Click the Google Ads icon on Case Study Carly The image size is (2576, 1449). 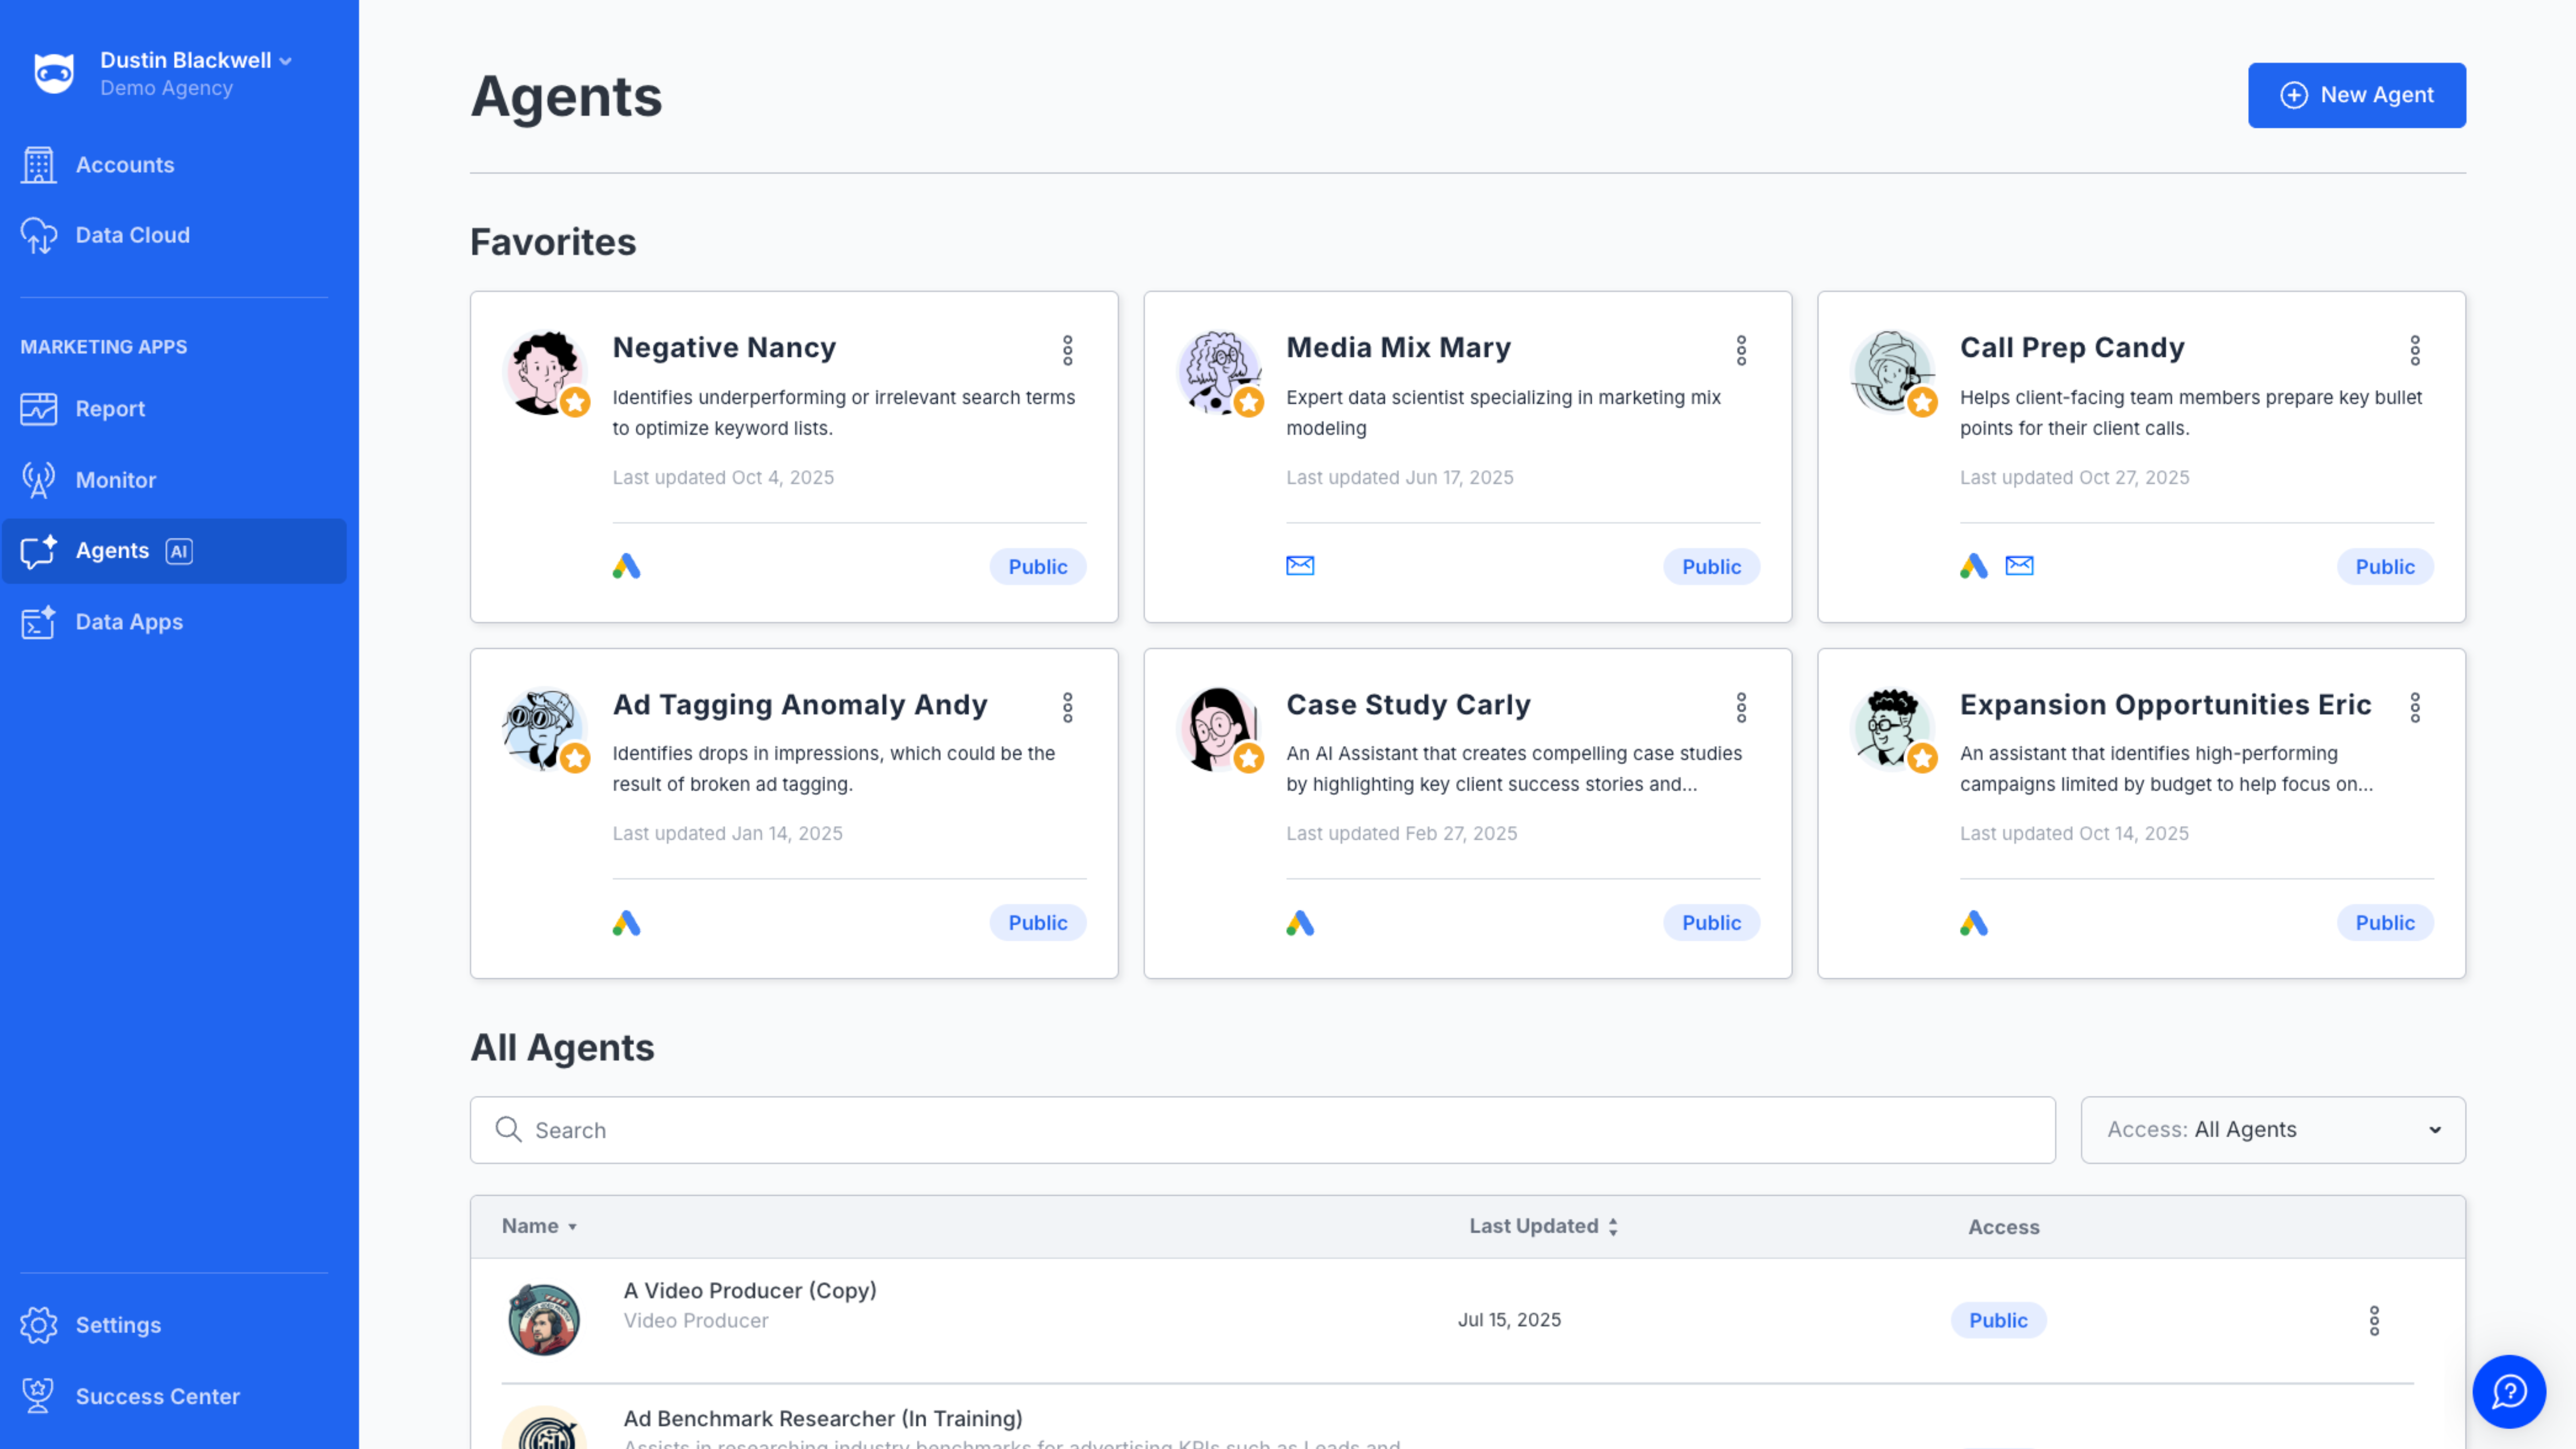(x=1299, y=922)
